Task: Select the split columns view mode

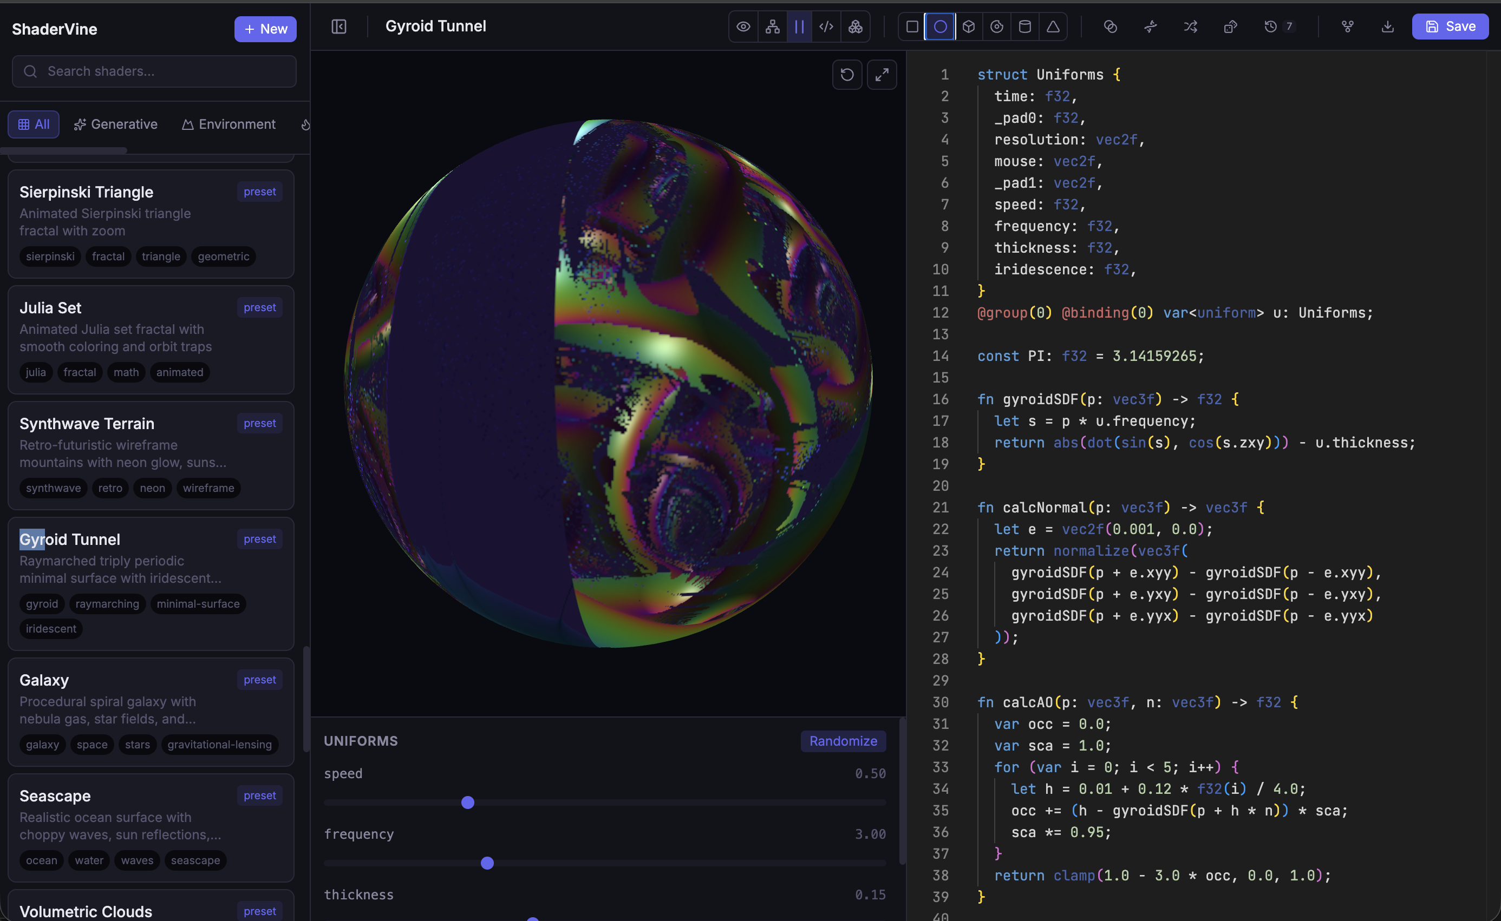Action: [800, 27]
